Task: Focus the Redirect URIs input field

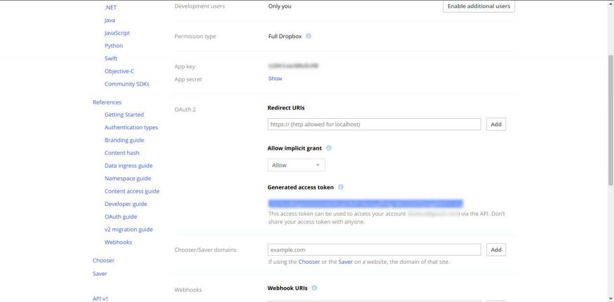Action: (374, 124)
